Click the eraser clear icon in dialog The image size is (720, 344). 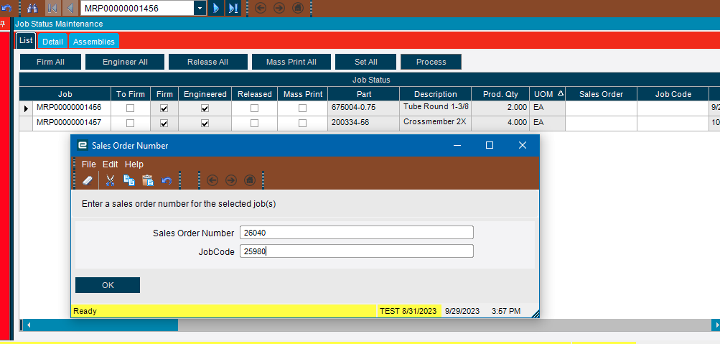88,180
